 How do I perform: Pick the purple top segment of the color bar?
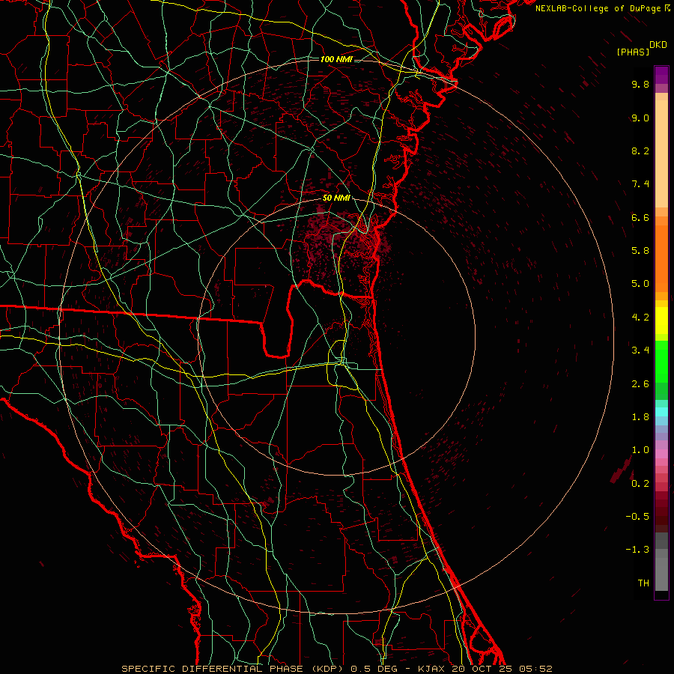point(661,75)
